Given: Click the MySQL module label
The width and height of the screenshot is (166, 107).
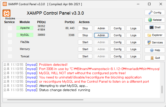Looking at the screenshot, I should [25, 35].
